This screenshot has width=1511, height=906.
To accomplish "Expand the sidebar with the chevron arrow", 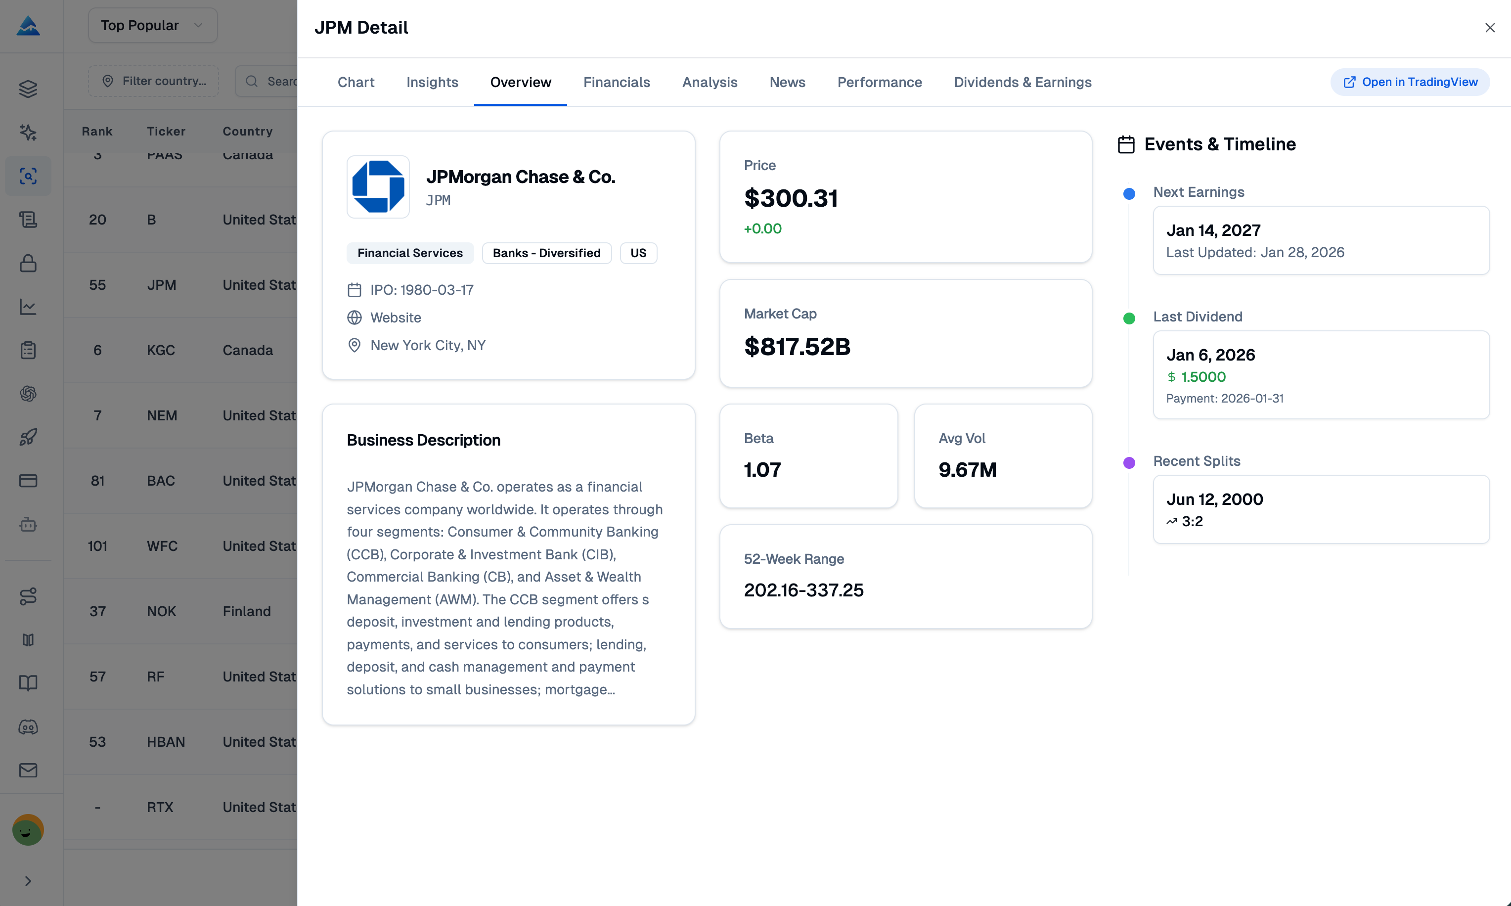I will (x=28, y=881).
